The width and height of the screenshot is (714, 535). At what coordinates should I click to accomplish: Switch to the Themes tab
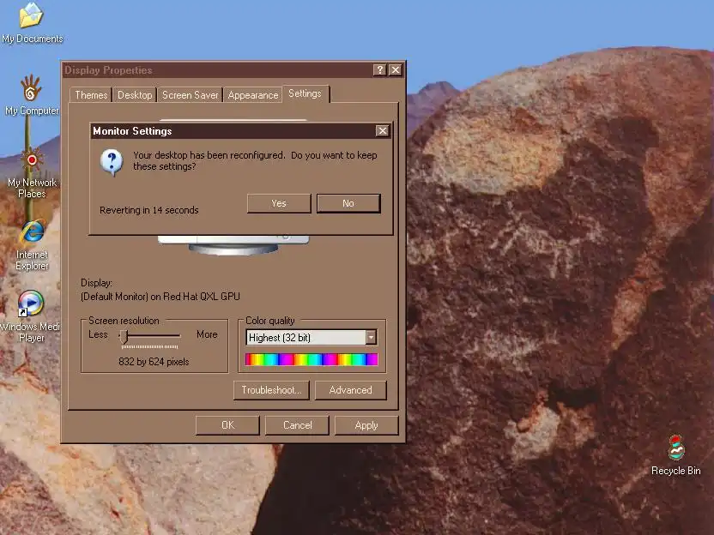coord(91,95)
